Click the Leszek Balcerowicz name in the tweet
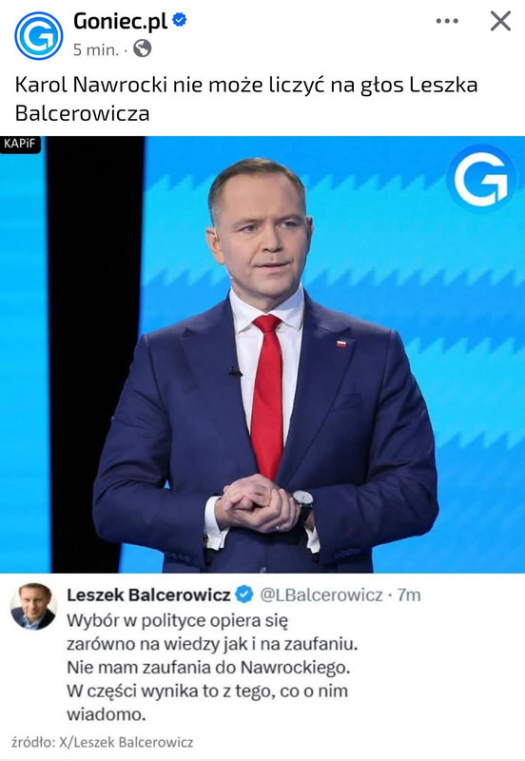Viewport: 525px width, 761px height. (148, 595)
